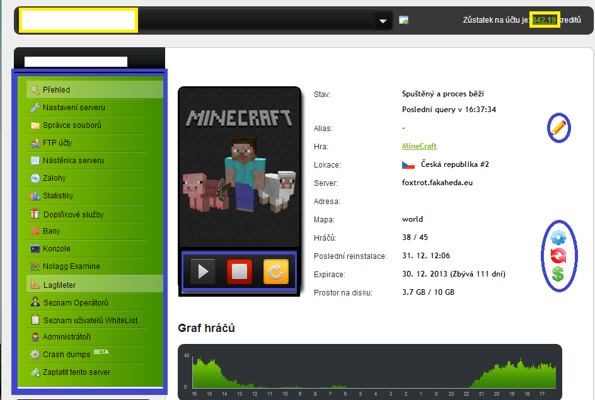Open the 842.19 credit balance link

point(544,20)
